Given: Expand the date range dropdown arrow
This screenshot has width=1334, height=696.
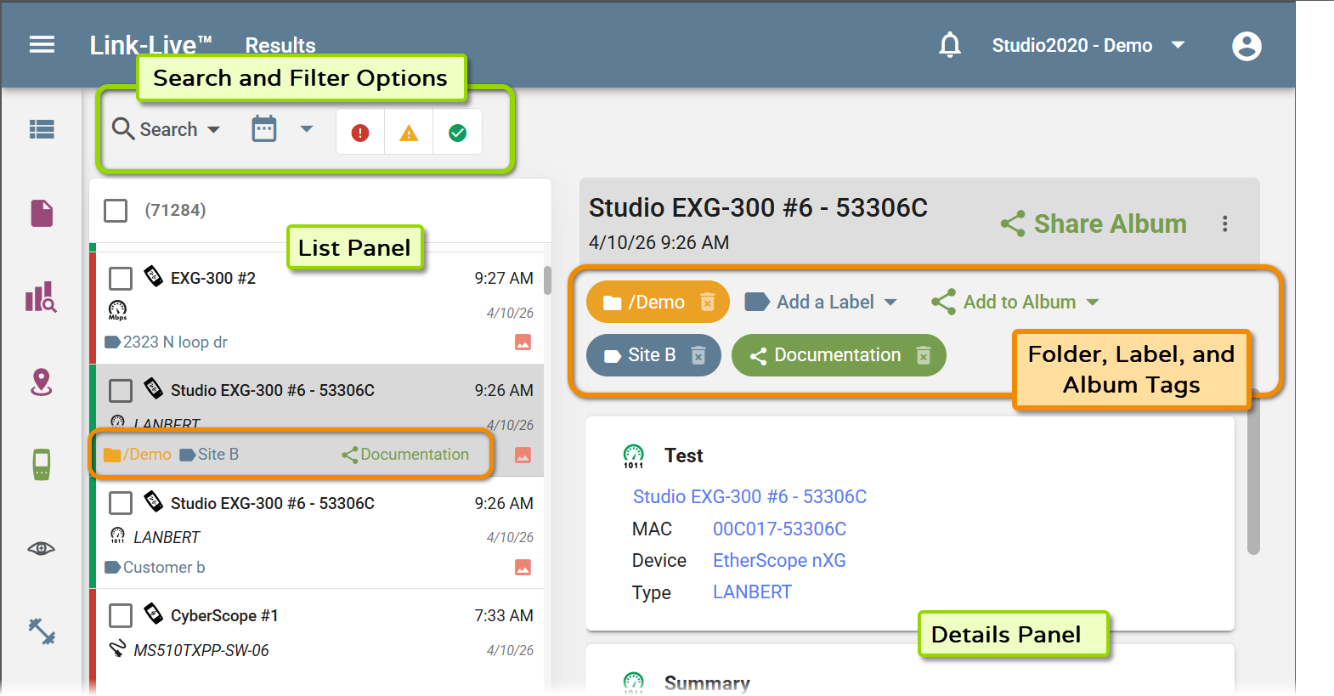Looking at the screenshot, I should pos(307,129).
